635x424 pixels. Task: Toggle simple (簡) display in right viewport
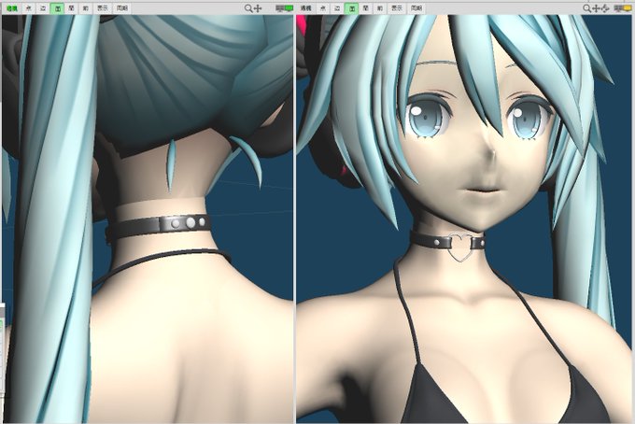click(x=366, y=8)
